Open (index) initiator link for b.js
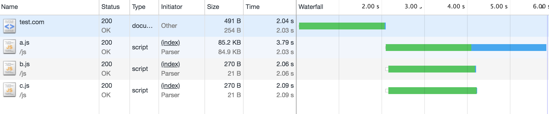Viewport: 549px width, 114px height. click(x=170, y=64)
